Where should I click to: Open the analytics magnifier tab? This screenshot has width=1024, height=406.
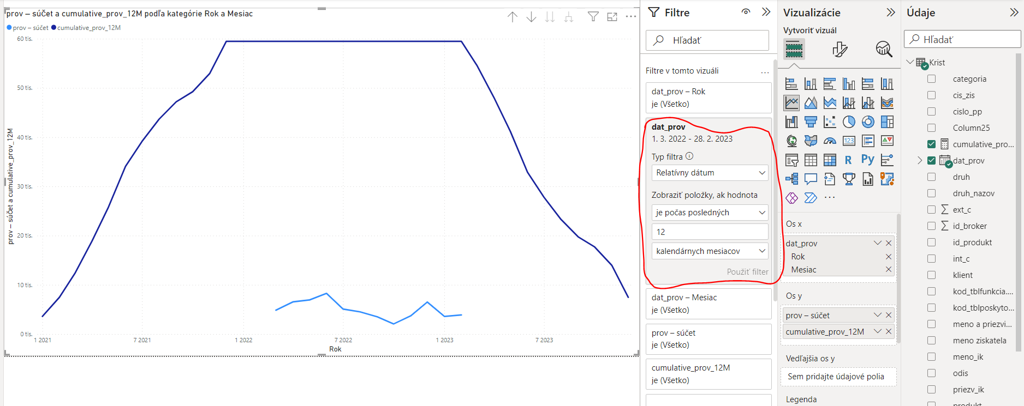884,49
